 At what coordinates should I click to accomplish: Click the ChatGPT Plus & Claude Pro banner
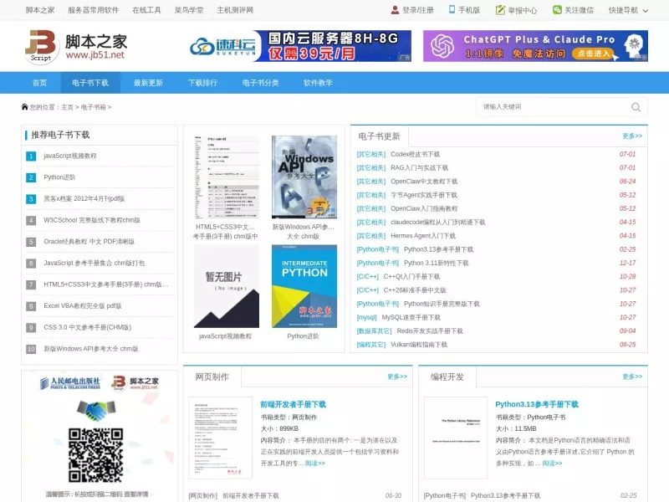tap(535, 46)
